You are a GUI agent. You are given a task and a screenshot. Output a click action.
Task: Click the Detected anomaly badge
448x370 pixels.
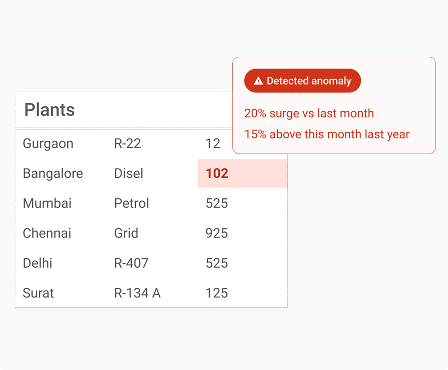pos(302,81)
